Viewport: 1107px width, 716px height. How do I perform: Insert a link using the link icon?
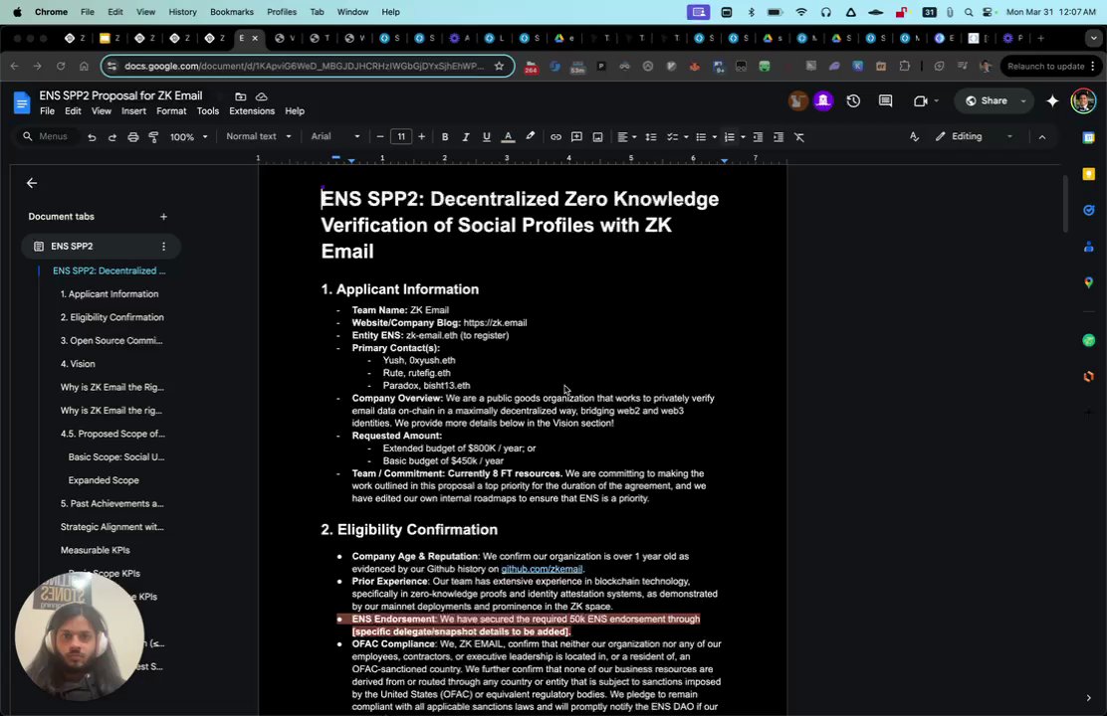tap(555, 137)
